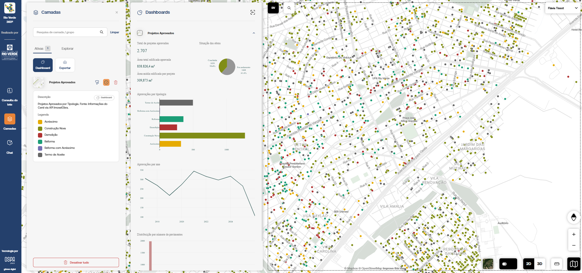Screen dimensions: 582x273
Task: Click the Demolição red legend swatch
Action: [x=40, y=135]
